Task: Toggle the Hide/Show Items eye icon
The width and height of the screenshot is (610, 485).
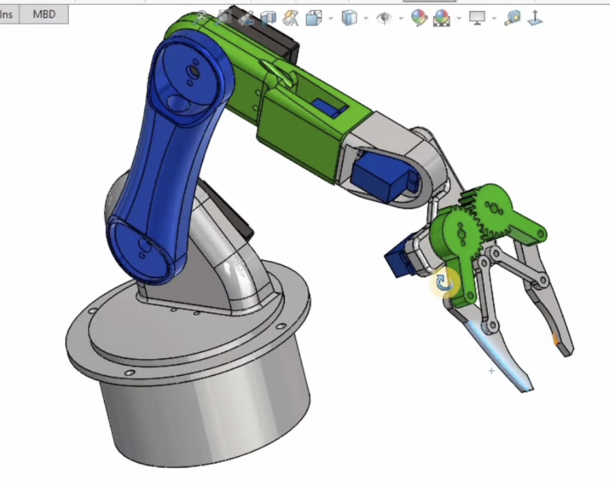Action: pos(384,18)
